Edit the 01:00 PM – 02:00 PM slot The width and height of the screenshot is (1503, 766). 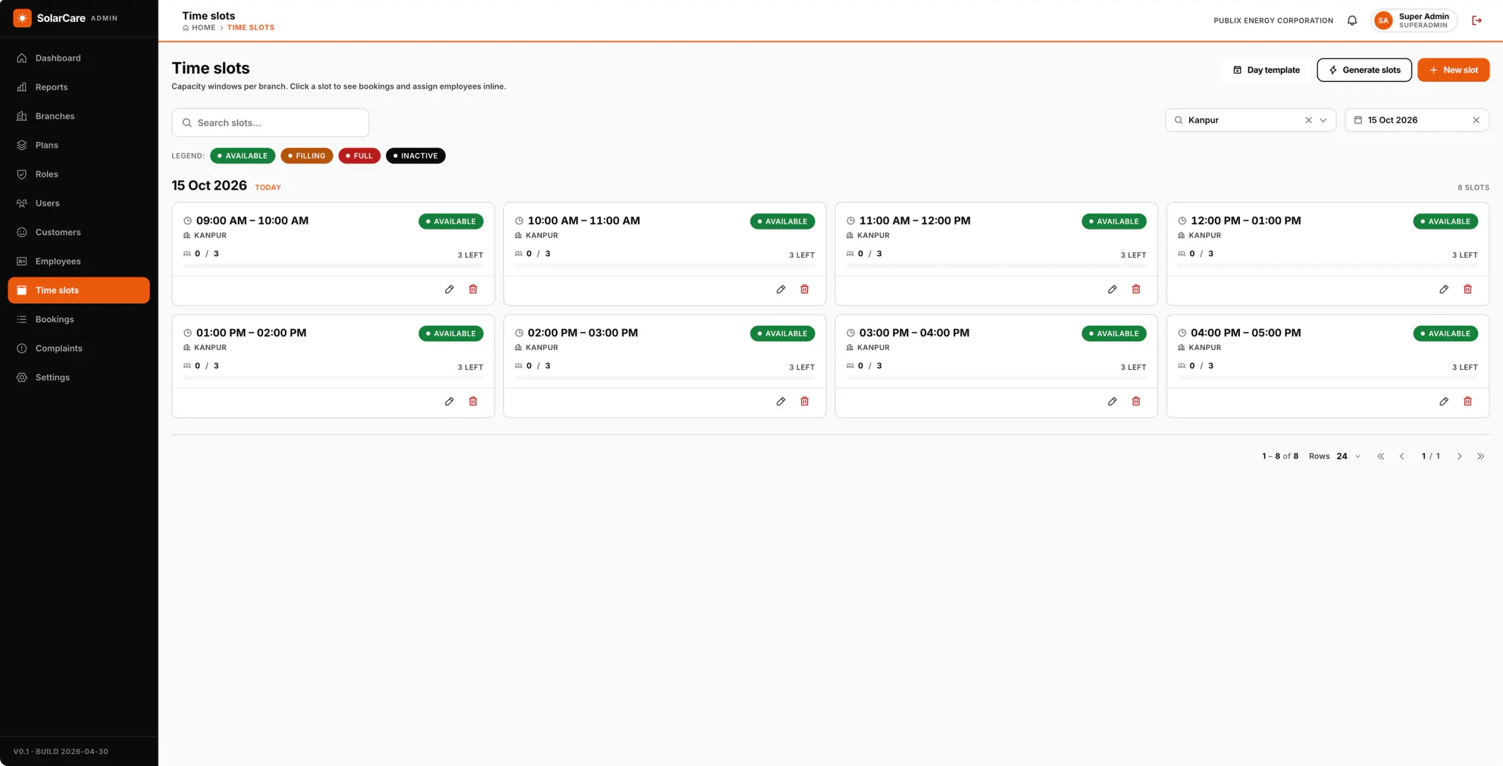[x=449, y=401]
